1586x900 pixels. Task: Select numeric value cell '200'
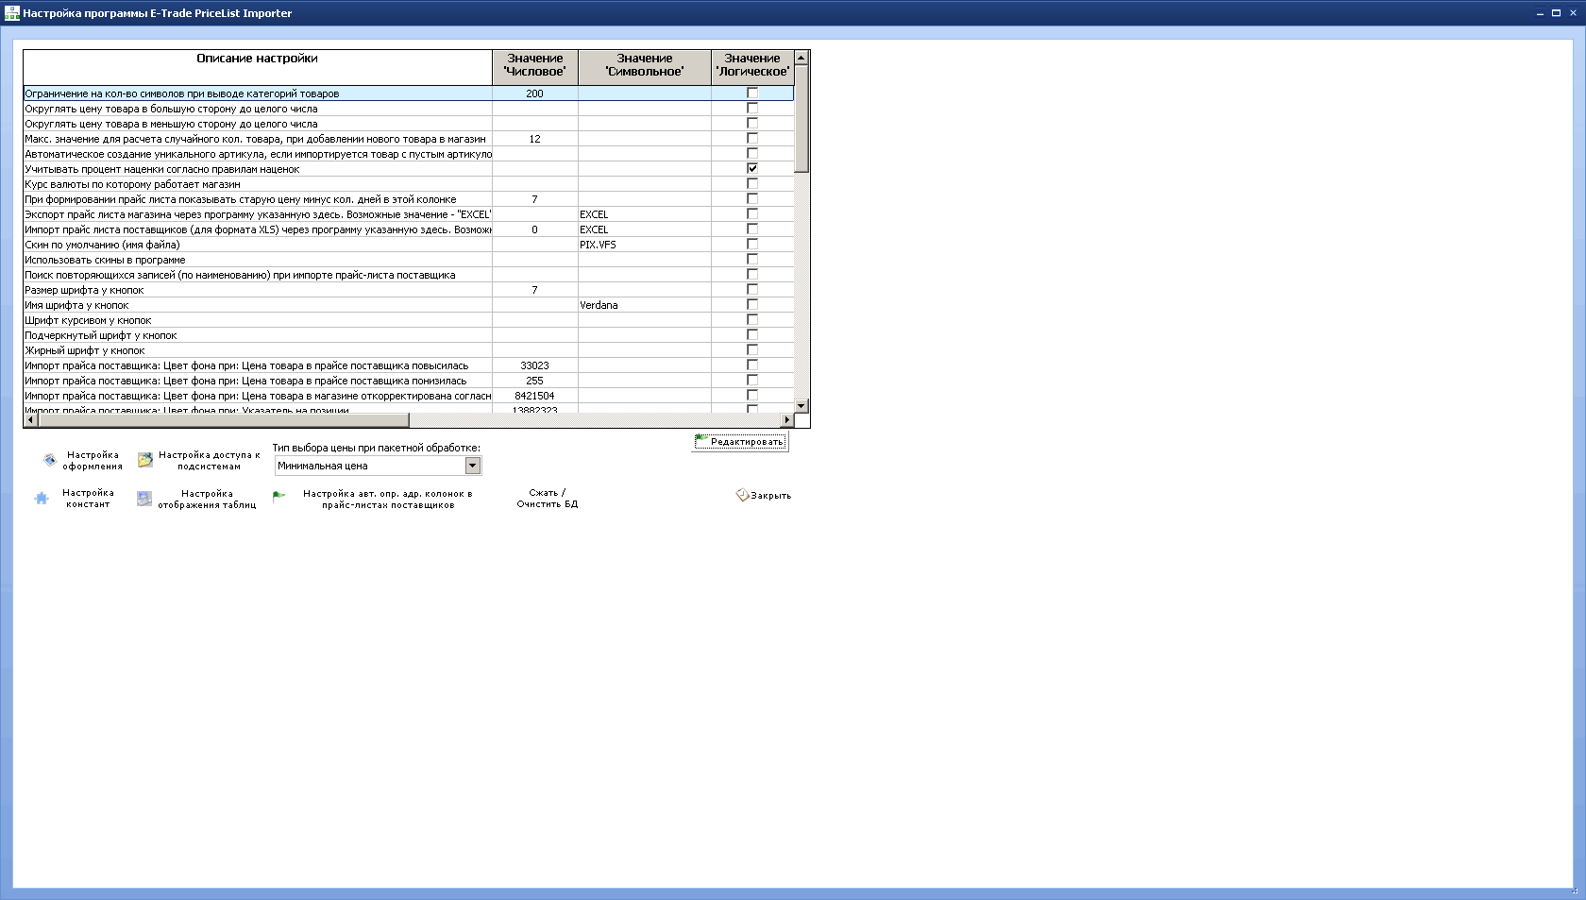[x=535, y=93]
